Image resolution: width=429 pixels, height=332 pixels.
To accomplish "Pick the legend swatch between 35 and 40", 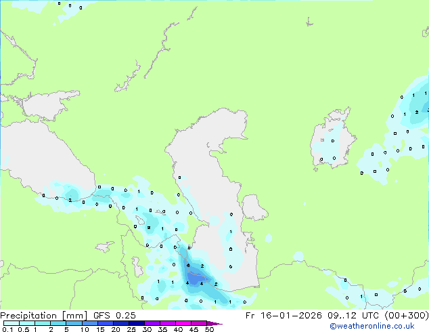I will point(167,323).
